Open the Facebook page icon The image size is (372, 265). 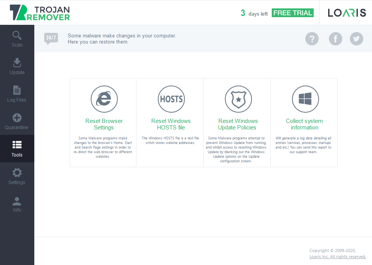335,39
